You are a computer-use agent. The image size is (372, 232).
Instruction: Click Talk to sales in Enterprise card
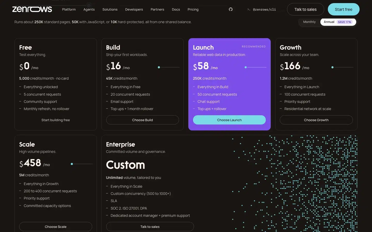[x=150, y=227]
